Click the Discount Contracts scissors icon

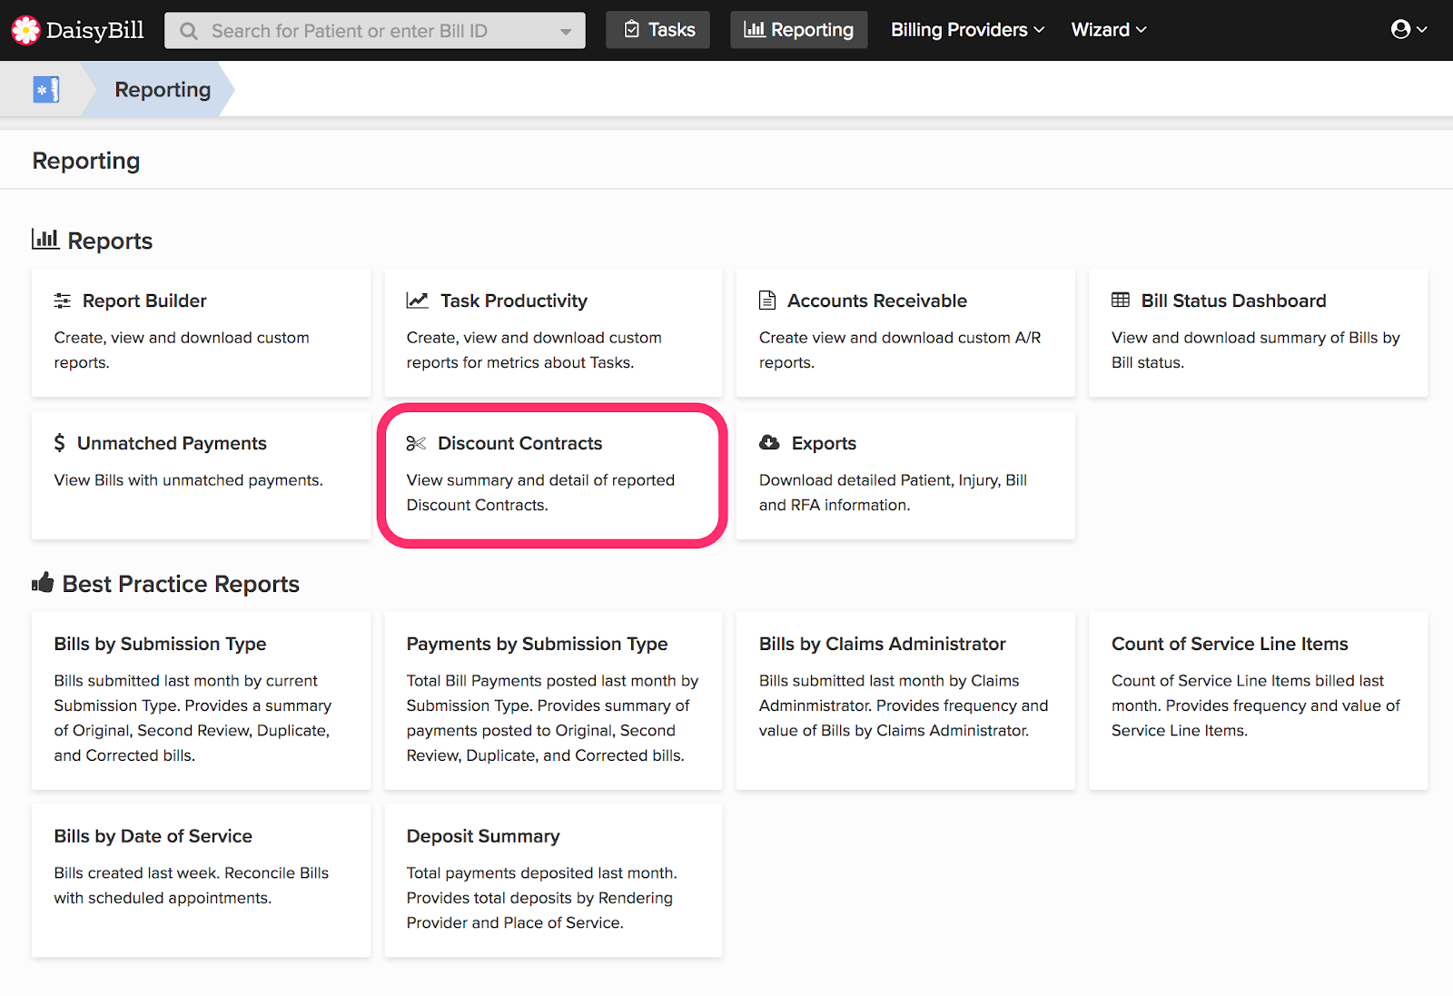coord(416,443)
